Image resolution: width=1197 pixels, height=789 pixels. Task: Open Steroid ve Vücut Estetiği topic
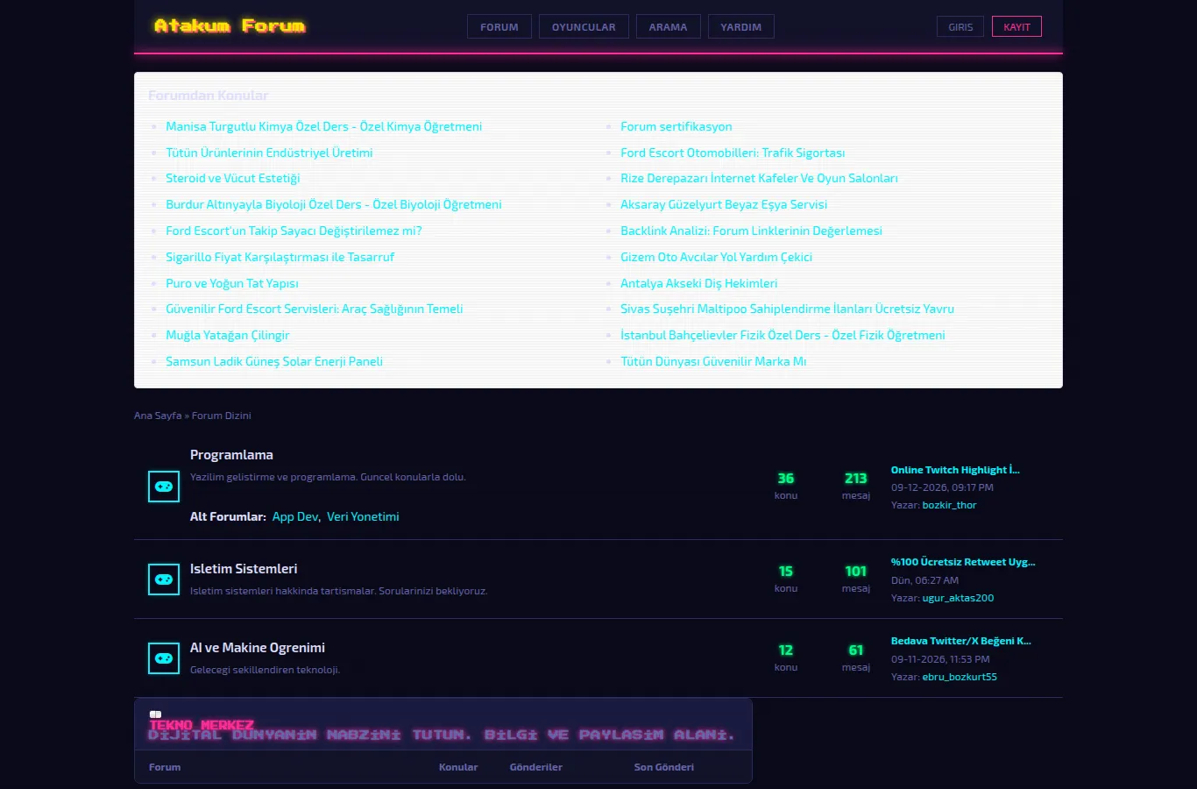point(233,179)
